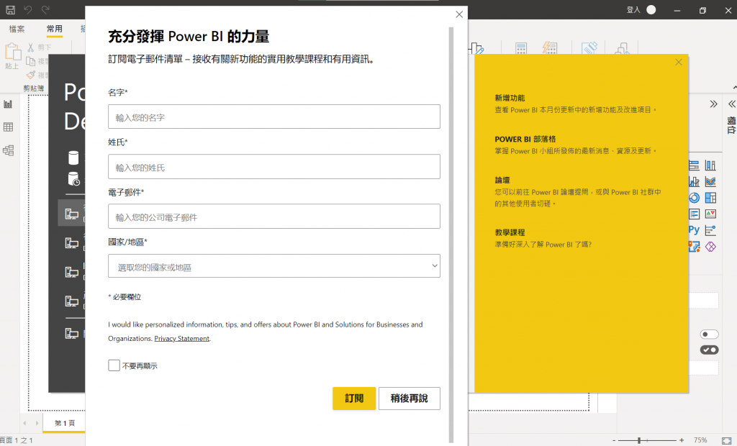The height and width of the screenshot is (446, 737).
Task: Click the dialog's vertical scrollbar
Action: coord(451,235)
